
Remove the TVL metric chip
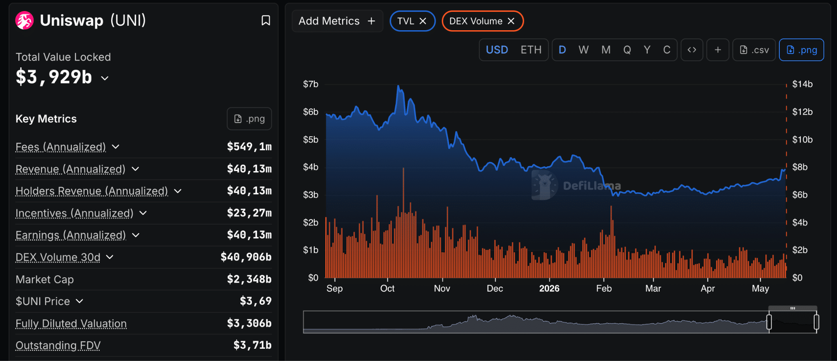pos(423,21)
